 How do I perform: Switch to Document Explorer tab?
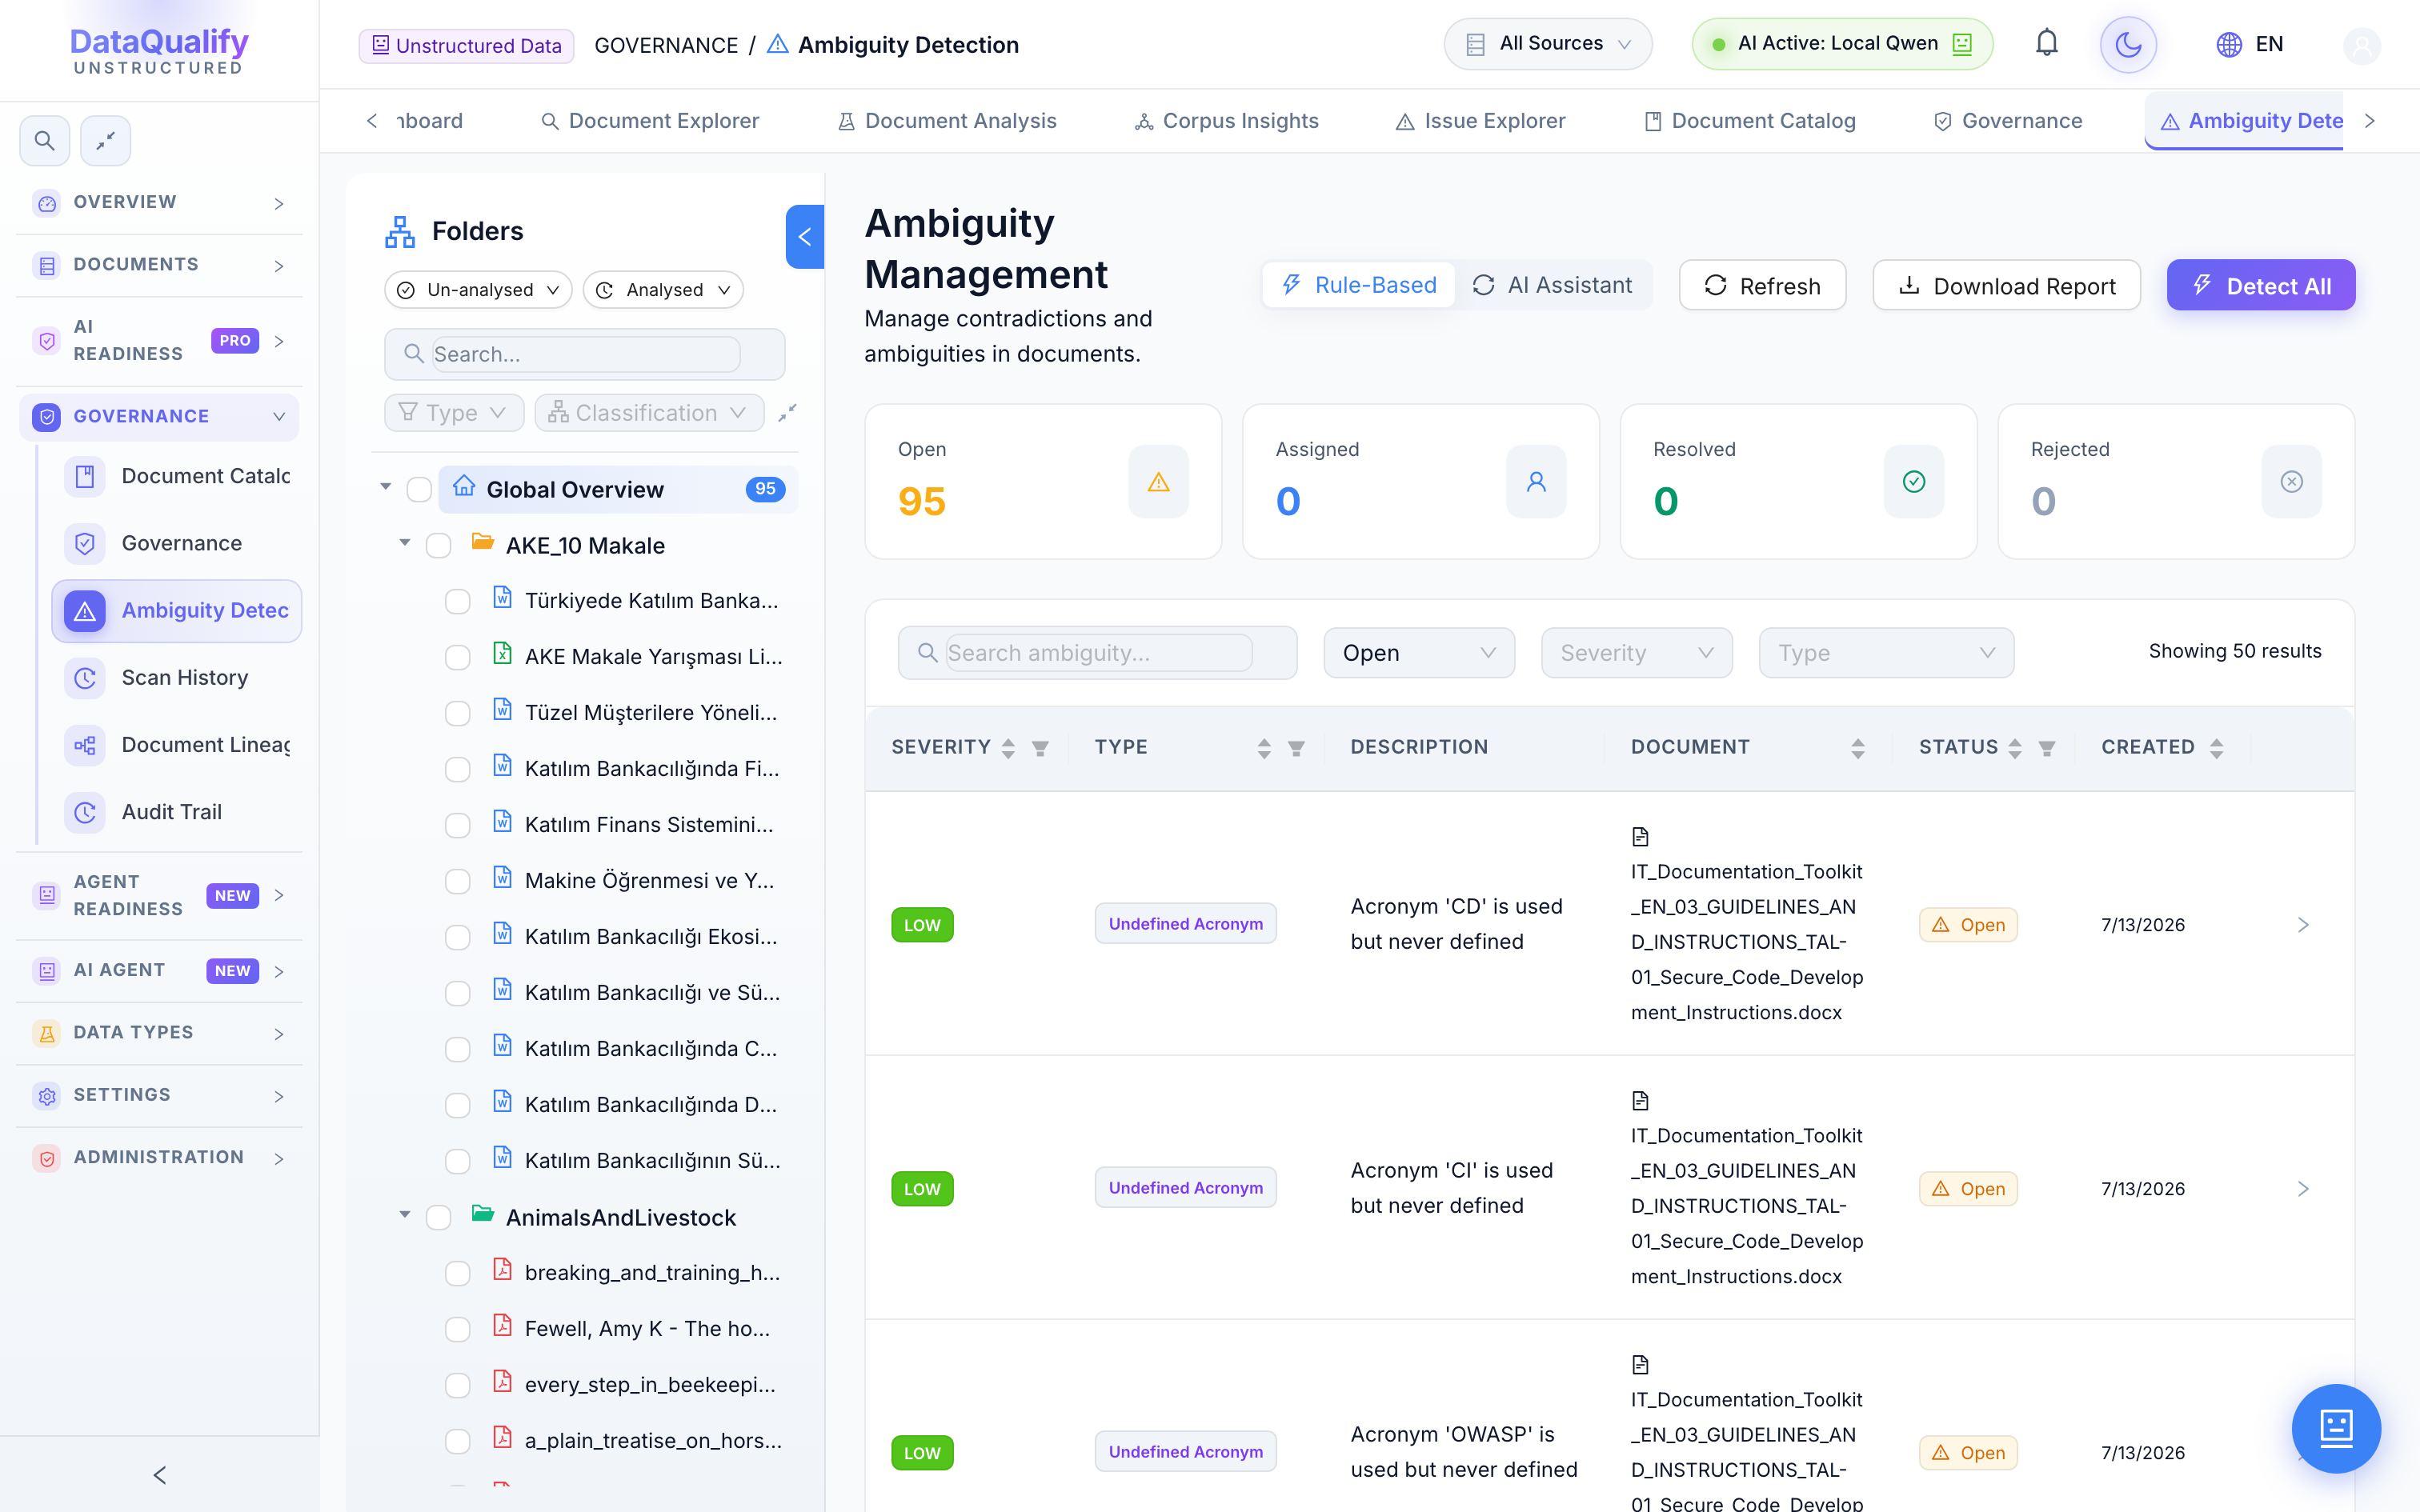pyautogui.click(x=650, y=121)
